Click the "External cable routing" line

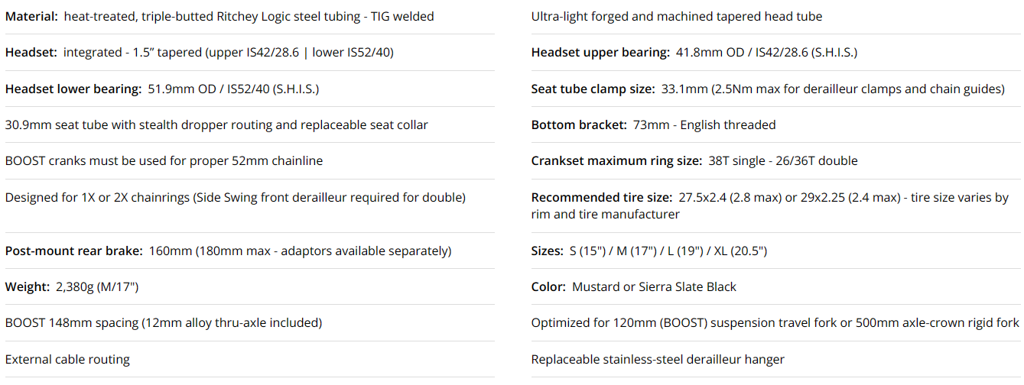[67, 359]
